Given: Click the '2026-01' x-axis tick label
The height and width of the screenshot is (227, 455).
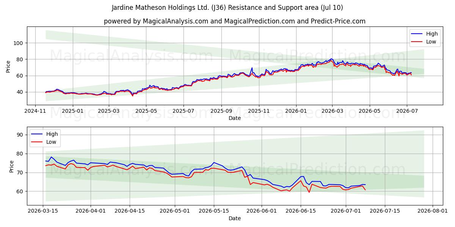Looking at the screenshot, I should 296,111.
